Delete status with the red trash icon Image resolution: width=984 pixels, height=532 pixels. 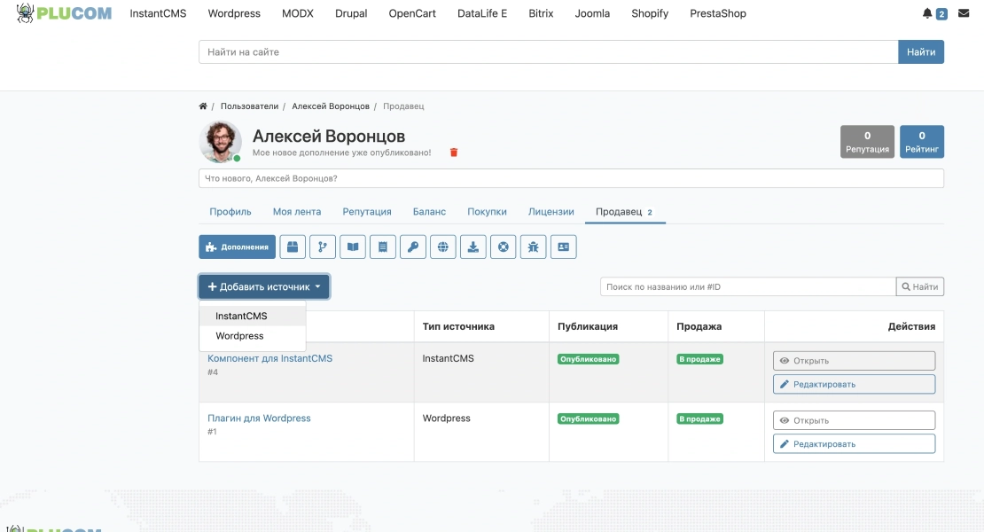tap(454, 153)
